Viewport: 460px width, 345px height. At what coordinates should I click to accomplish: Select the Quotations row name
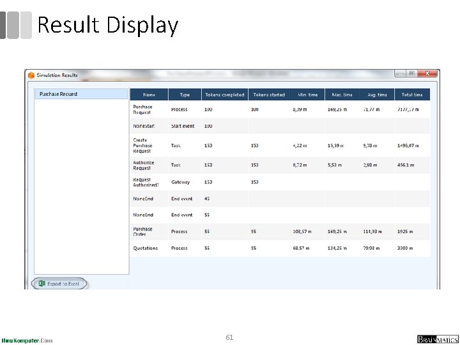coord(145,248)
